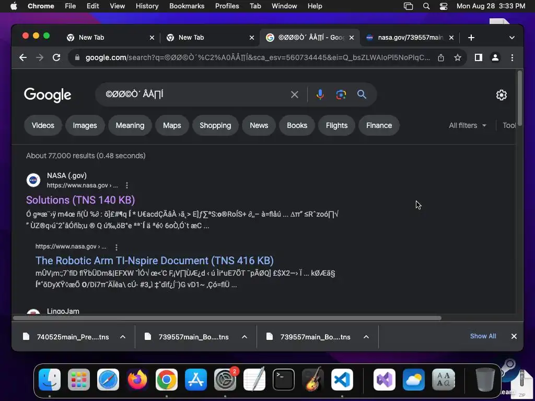Filter results by Finance
Image resolution: width=535 pixels, height=401 pixels.
[x=379, y=125]
